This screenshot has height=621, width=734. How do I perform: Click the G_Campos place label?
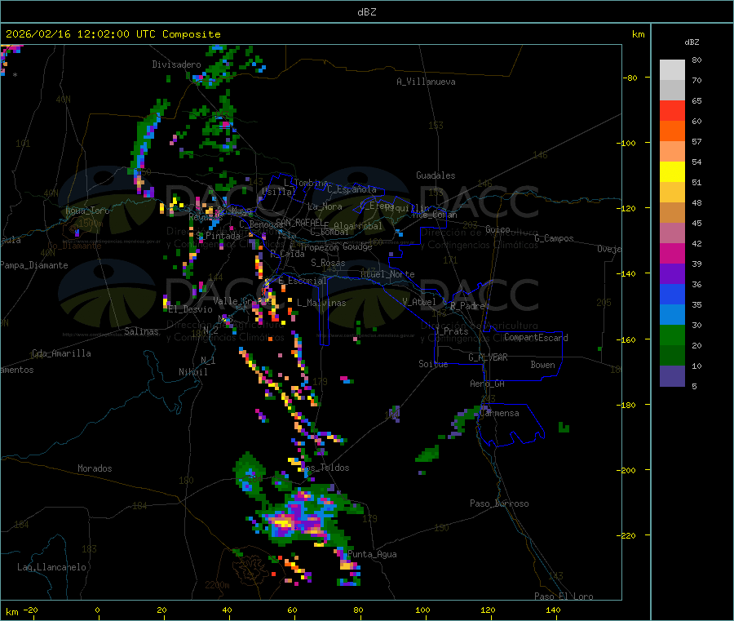point(554,238)
